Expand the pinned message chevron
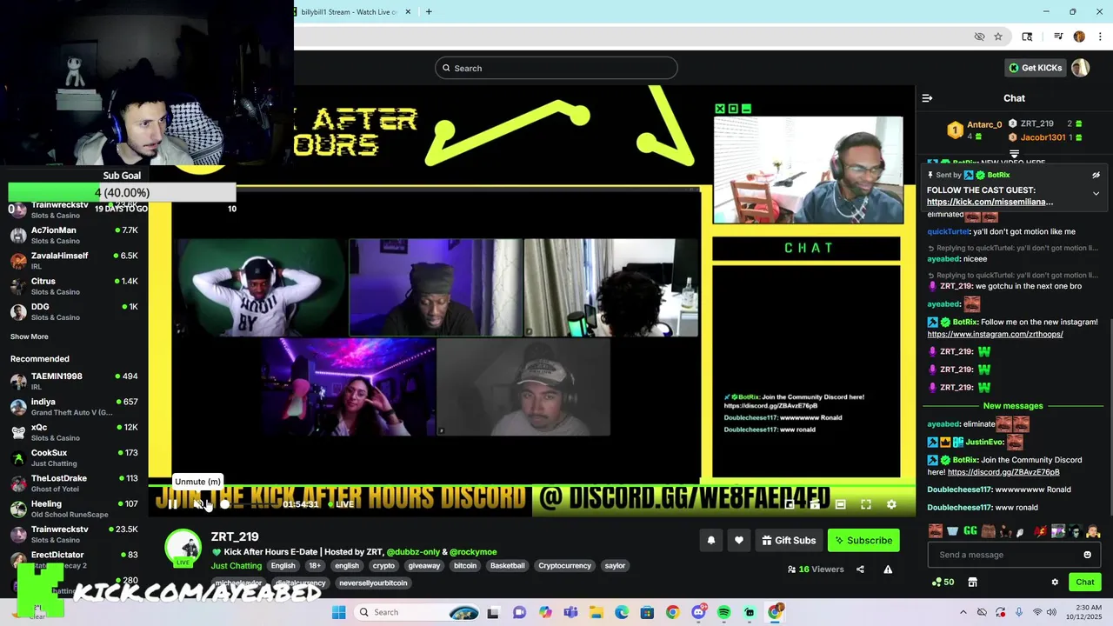Viewport: 1113px width, 626px height. [1096, 193]
